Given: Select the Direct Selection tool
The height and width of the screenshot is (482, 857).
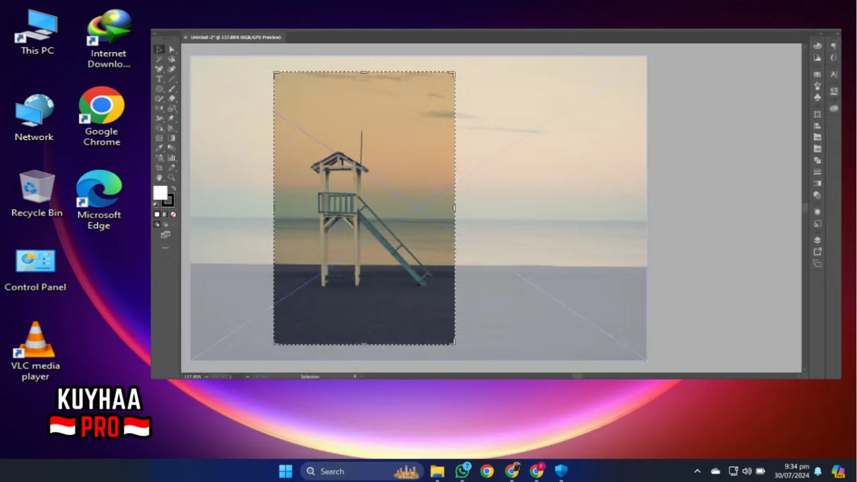Looking at the screenshot, I should [171, 49].
